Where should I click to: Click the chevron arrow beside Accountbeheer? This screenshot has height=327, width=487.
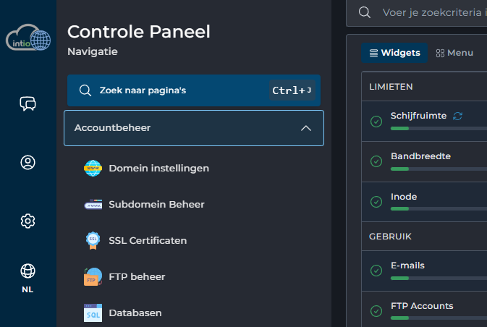(x=306, y=128)
